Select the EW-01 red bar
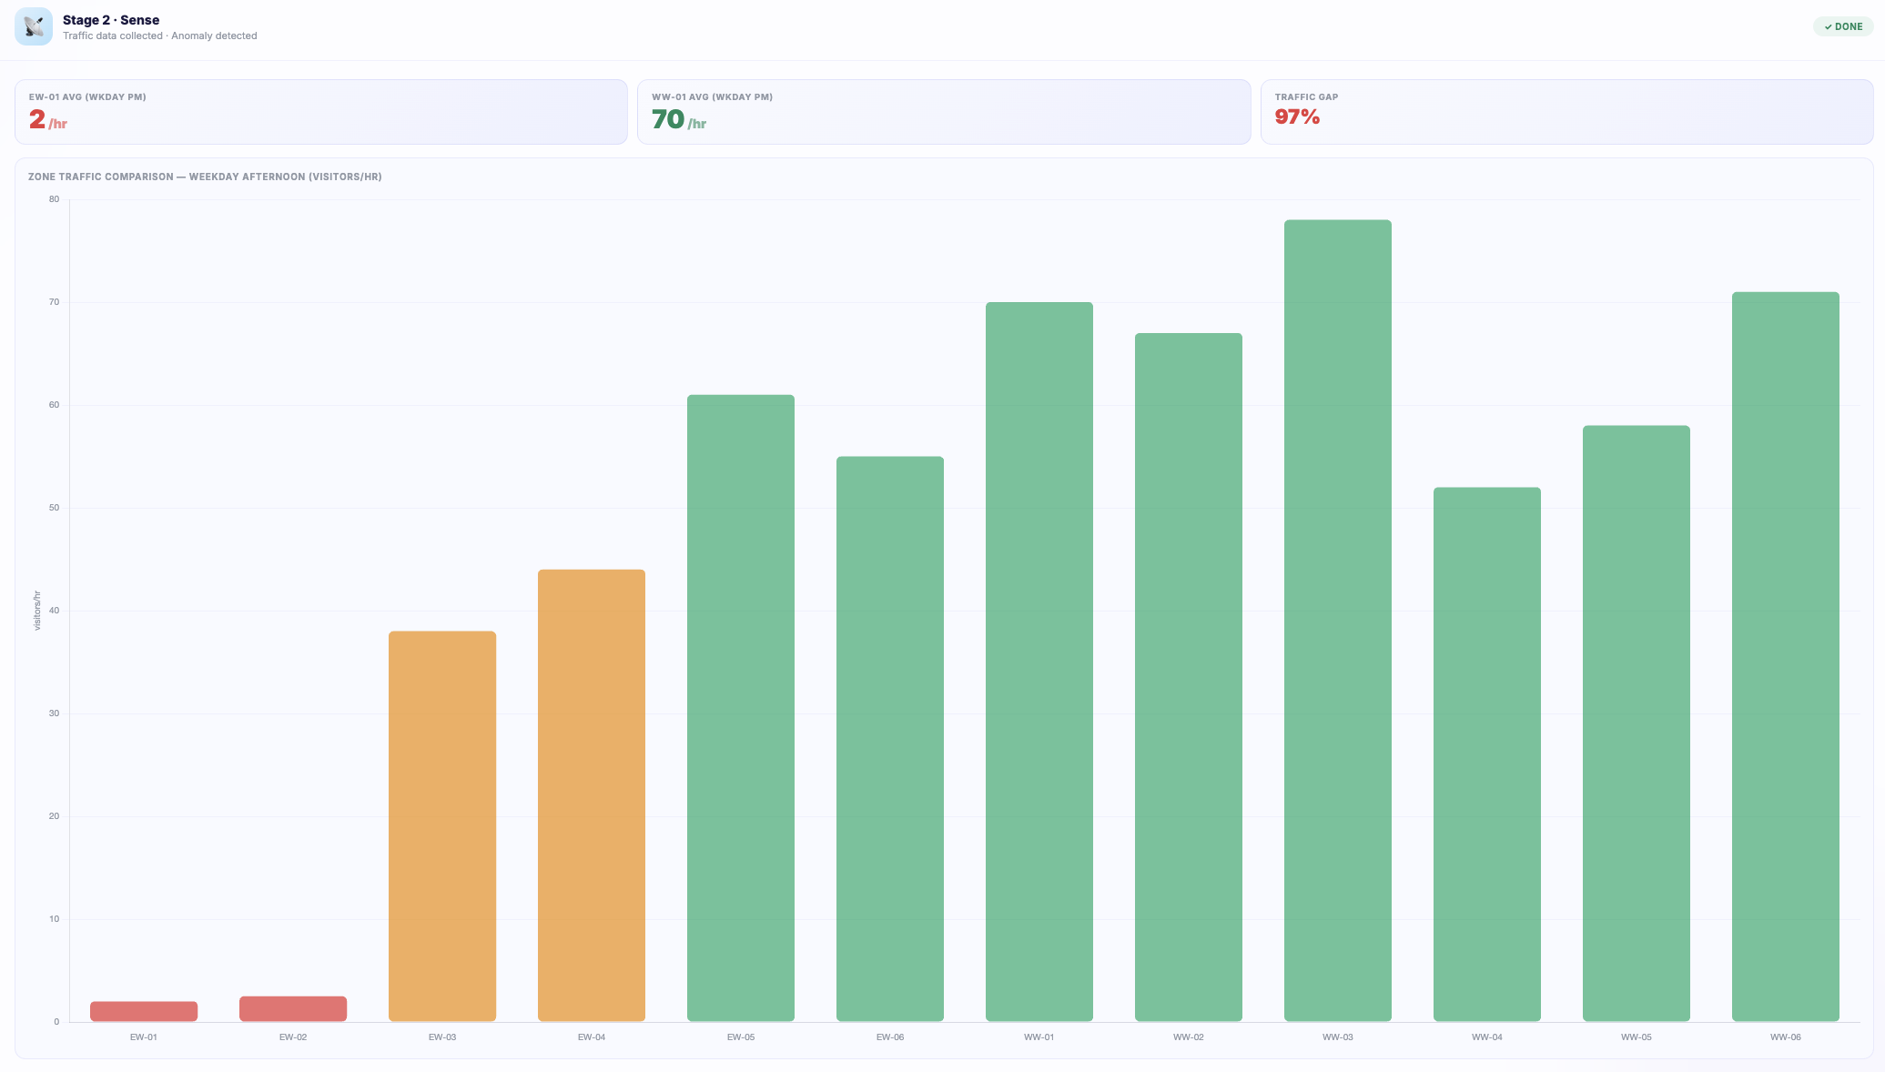 (144, 1011)
